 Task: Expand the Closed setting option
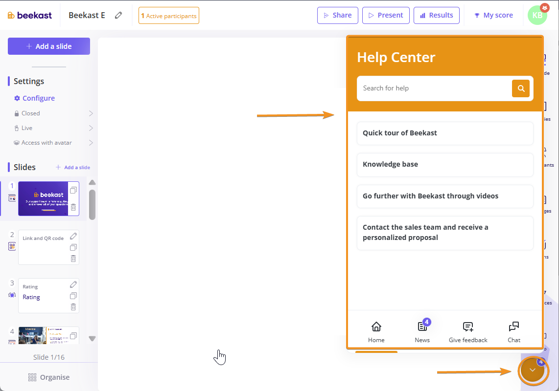[x=91, y=113]
